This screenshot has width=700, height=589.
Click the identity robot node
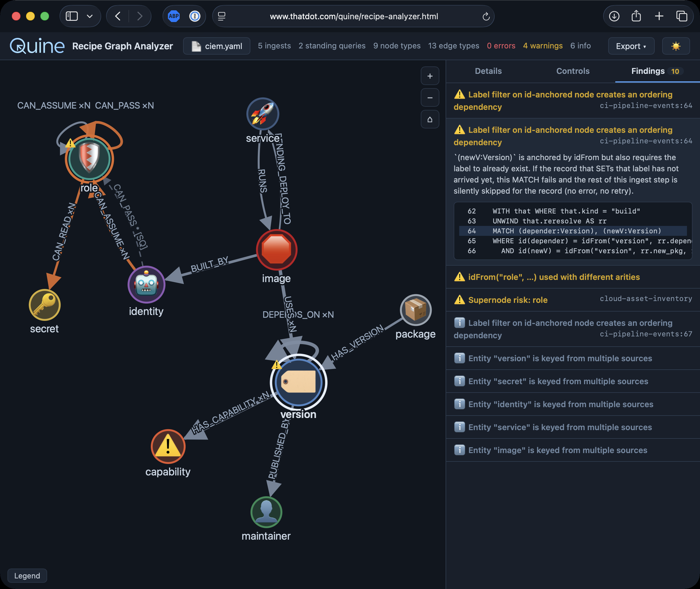pos(147,285)
